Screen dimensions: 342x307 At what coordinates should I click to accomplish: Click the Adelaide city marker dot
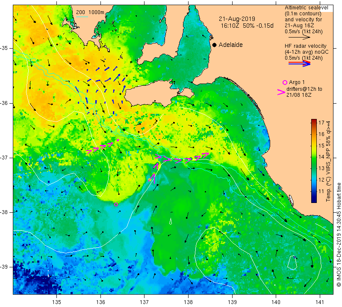coord(215,45)
